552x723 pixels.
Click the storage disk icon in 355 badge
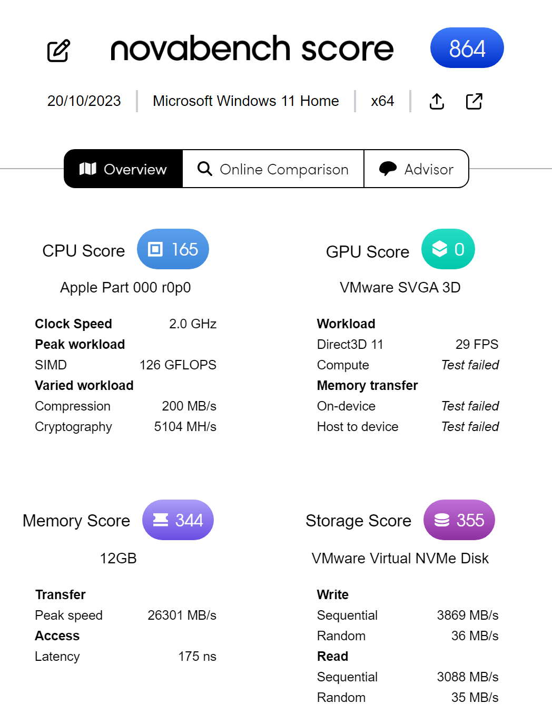click(442, 520)
